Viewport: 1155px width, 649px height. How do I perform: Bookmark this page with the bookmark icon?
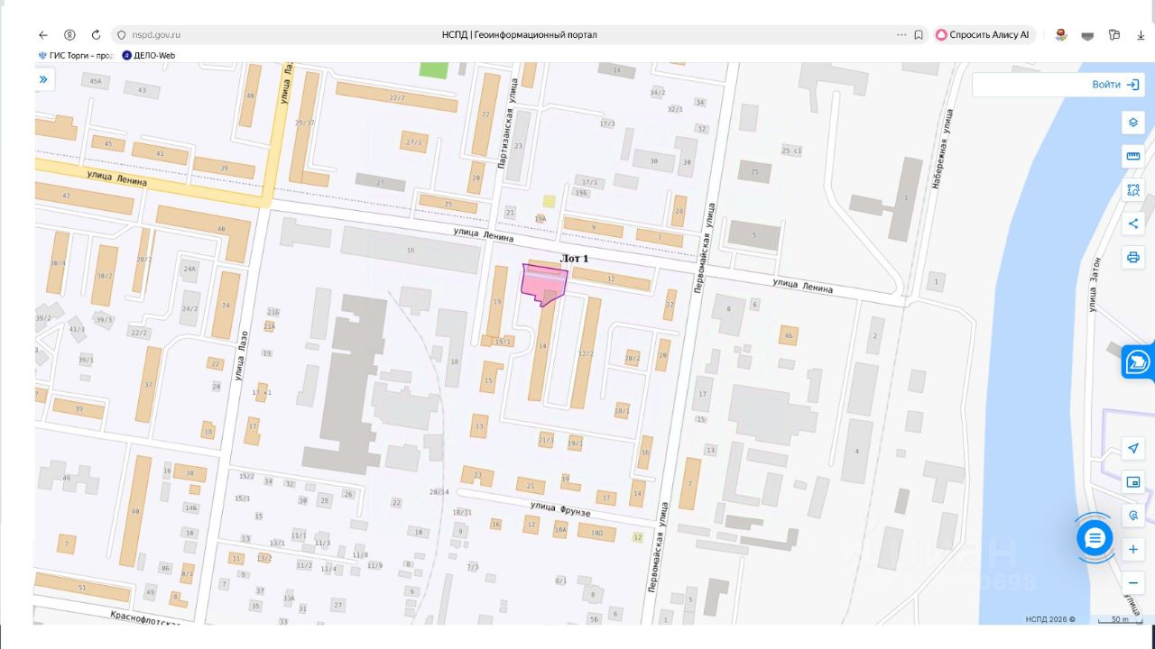click(x=919, y=35)
